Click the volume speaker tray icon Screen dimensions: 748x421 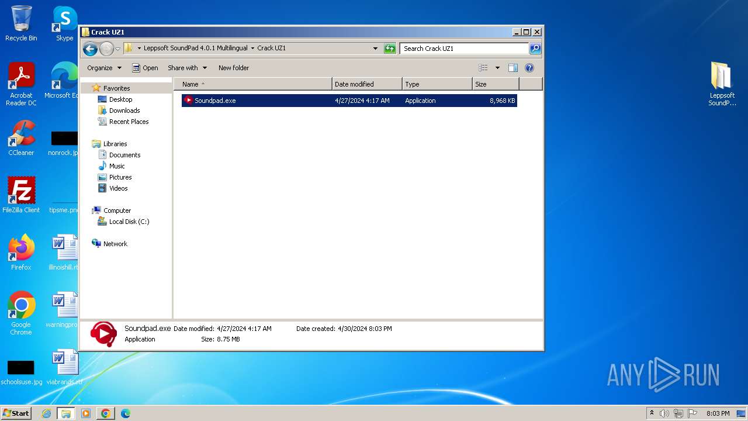(x=664, y=413)
